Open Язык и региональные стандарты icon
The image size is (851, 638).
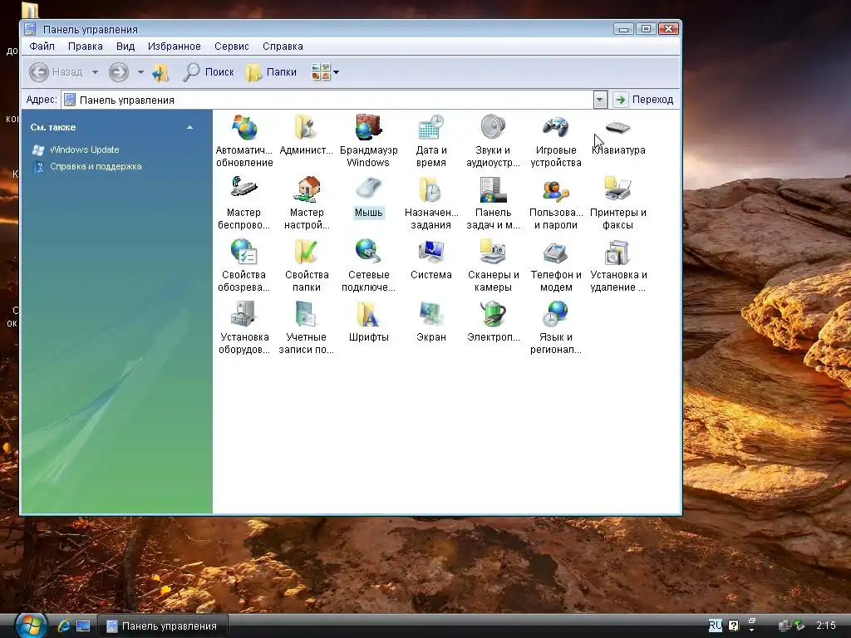pos(556,327)
